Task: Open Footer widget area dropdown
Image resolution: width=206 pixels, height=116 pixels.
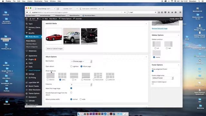Action: [x=163, y=78]
